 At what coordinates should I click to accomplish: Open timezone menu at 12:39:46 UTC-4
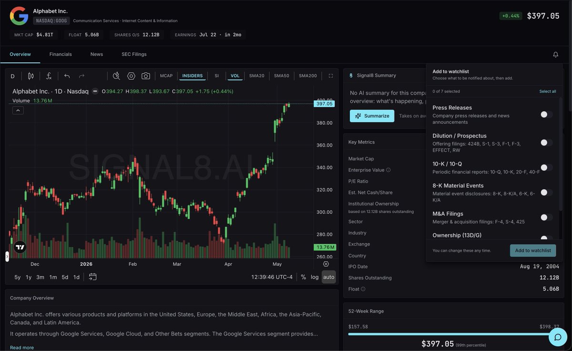(x=272, y=277)
